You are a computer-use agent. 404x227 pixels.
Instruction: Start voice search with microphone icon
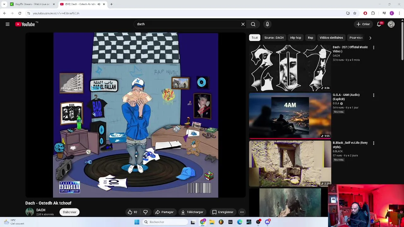point(267,24)
